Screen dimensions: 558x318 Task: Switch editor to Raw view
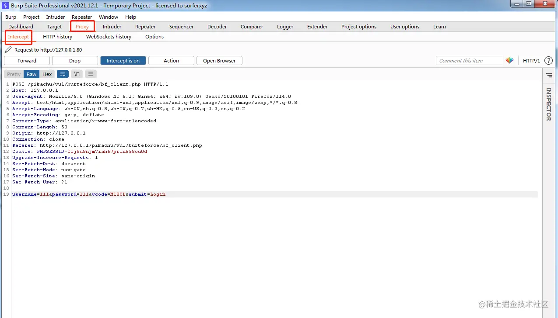[32, 74]
